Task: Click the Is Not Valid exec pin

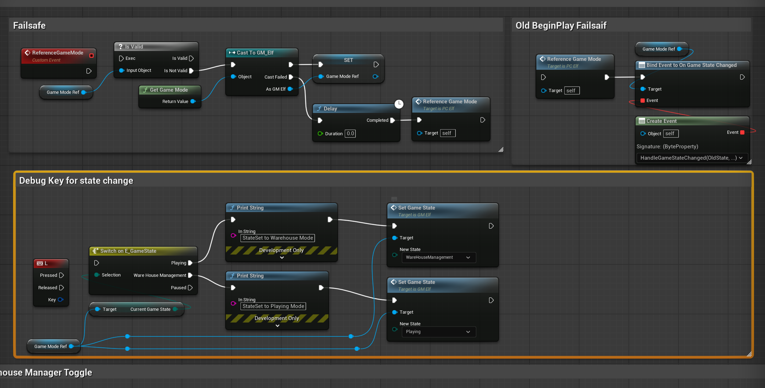Action: tap(192, 71)
